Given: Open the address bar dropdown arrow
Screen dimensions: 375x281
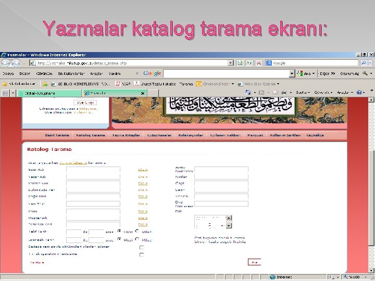Looking at the screenshot, I should pos(231,63).
